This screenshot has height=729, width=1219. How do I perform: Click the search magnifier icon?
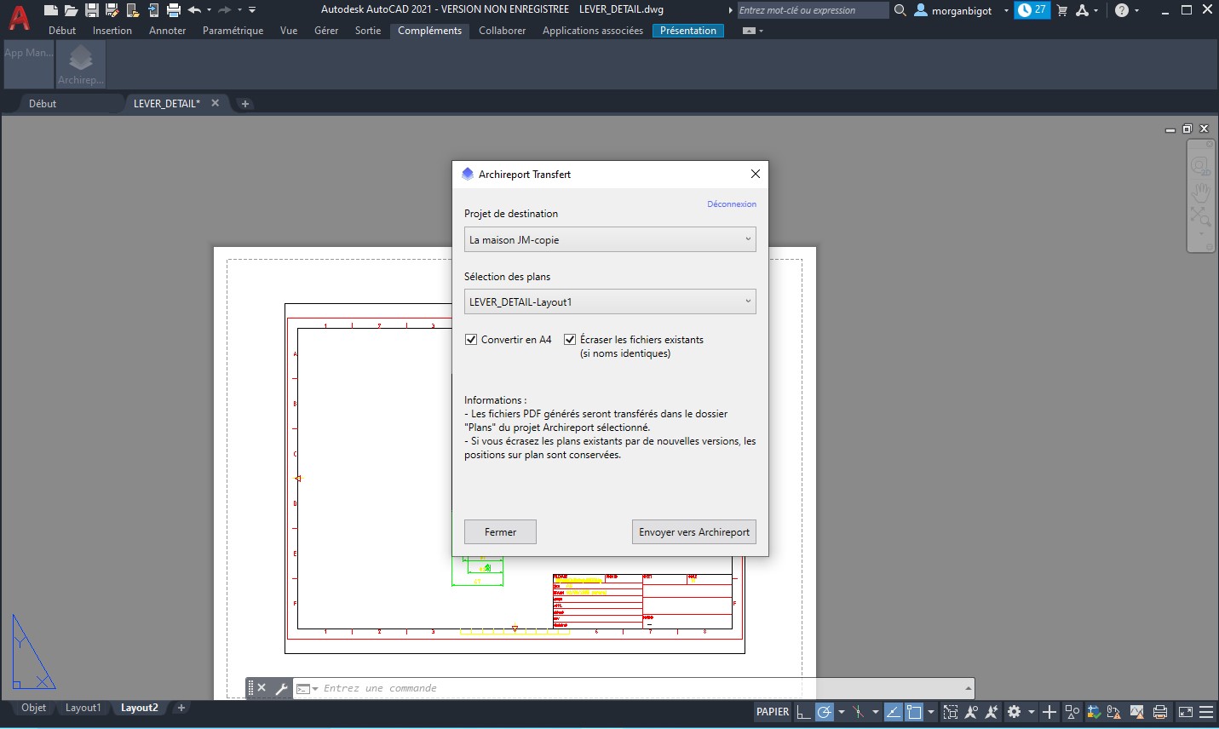coord(900,10)
